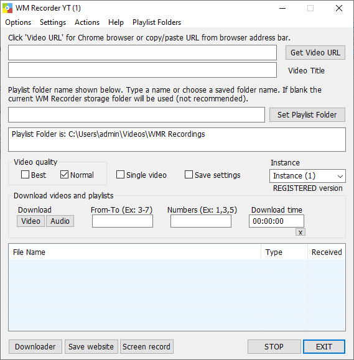Click the Video download button

30,221
